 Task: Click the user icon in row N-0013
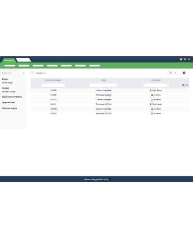pyautogui.click(x=152, y=114)
